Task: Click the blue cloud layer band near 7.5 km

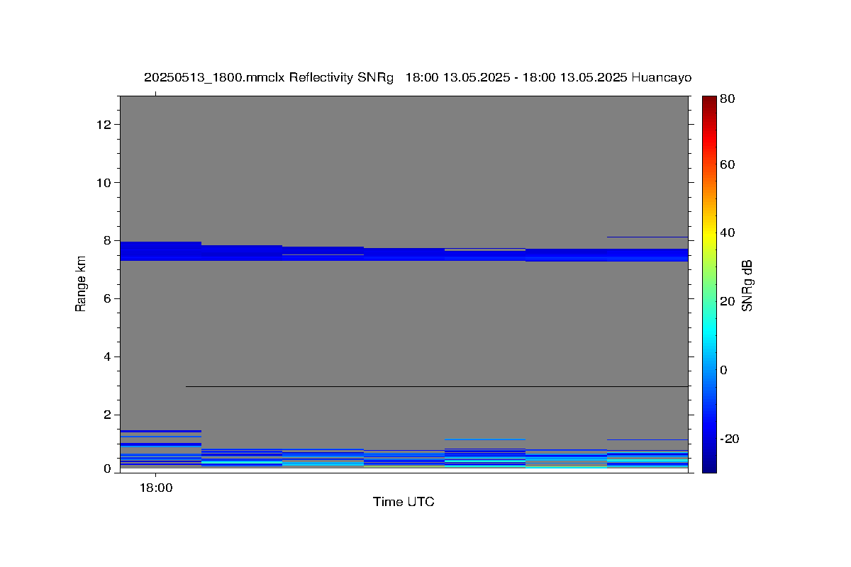Action: tap(404, 253)
